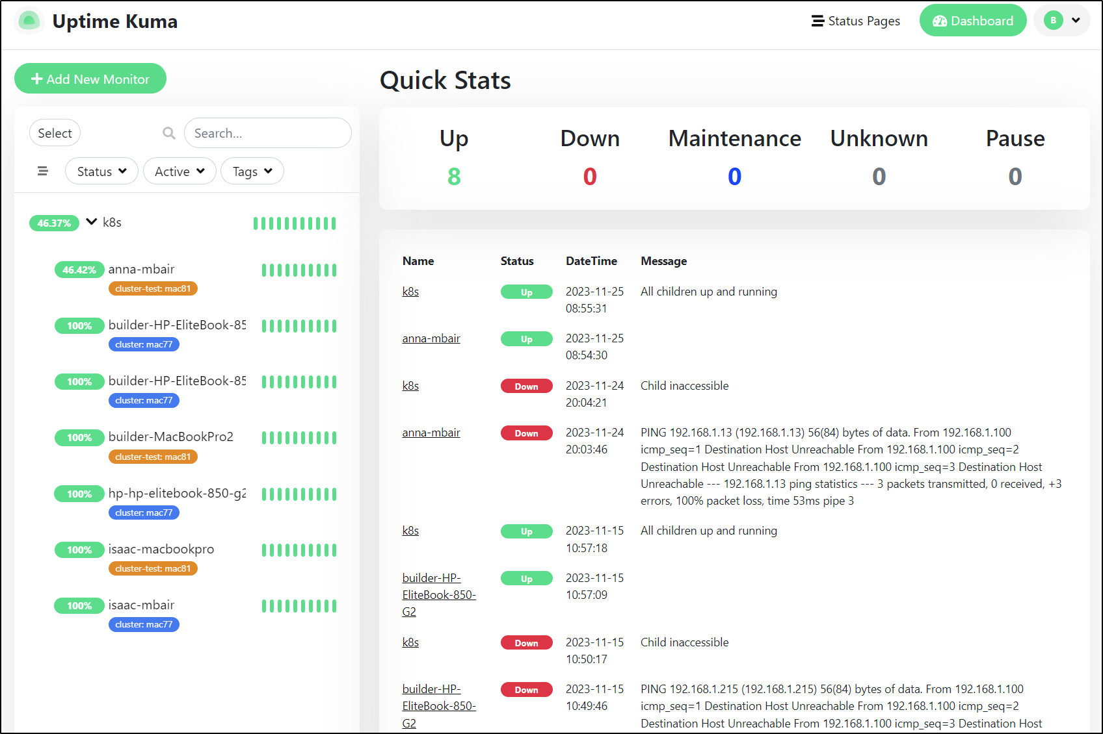Select the anna-mbair monitor
1103x734 pixels.
click(141, 269)
